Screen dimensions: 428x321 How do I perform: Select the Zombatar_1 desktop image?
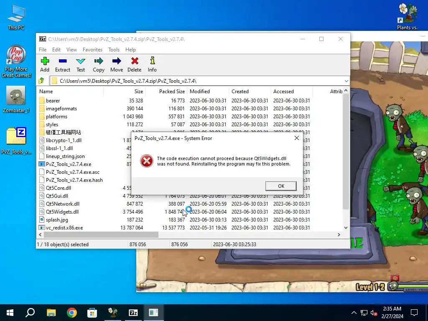click(16, 99)
